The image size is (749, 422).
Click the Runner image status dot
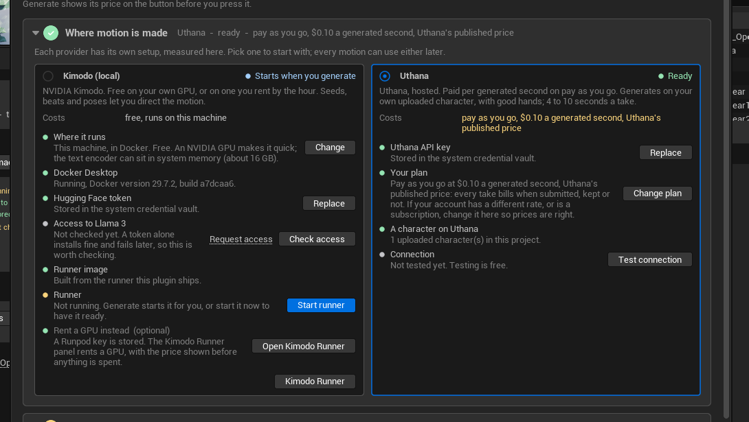point(45,270)
